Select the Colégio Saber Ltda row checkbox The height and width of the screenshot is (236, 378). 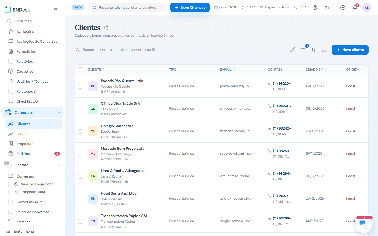point(80,131)
